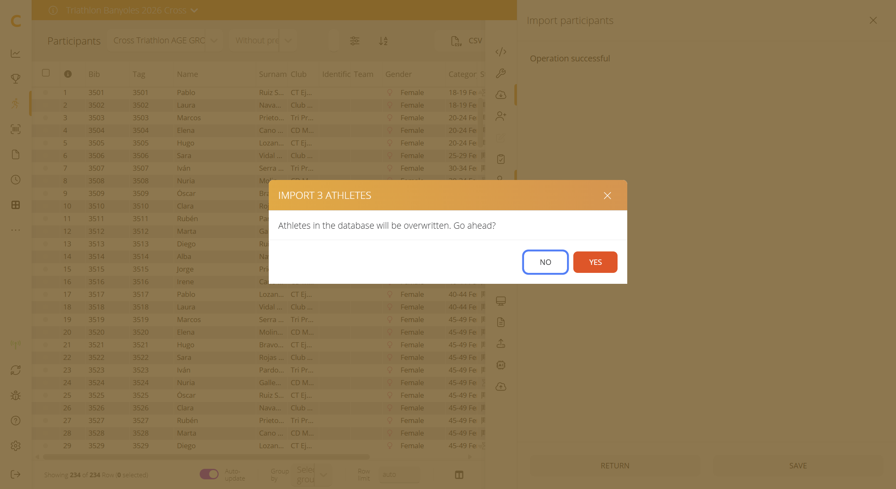
Task: Click the horizontal scrollbar under the table
Action: pyautogui.click(x=206, y=457)
